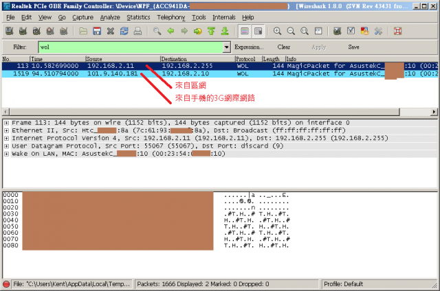Stop the running capture icon
440x291 pixels.
50,31
